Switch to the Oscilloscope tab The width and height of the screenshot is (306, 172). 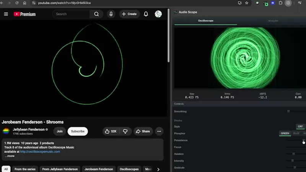tap(206, 21)
